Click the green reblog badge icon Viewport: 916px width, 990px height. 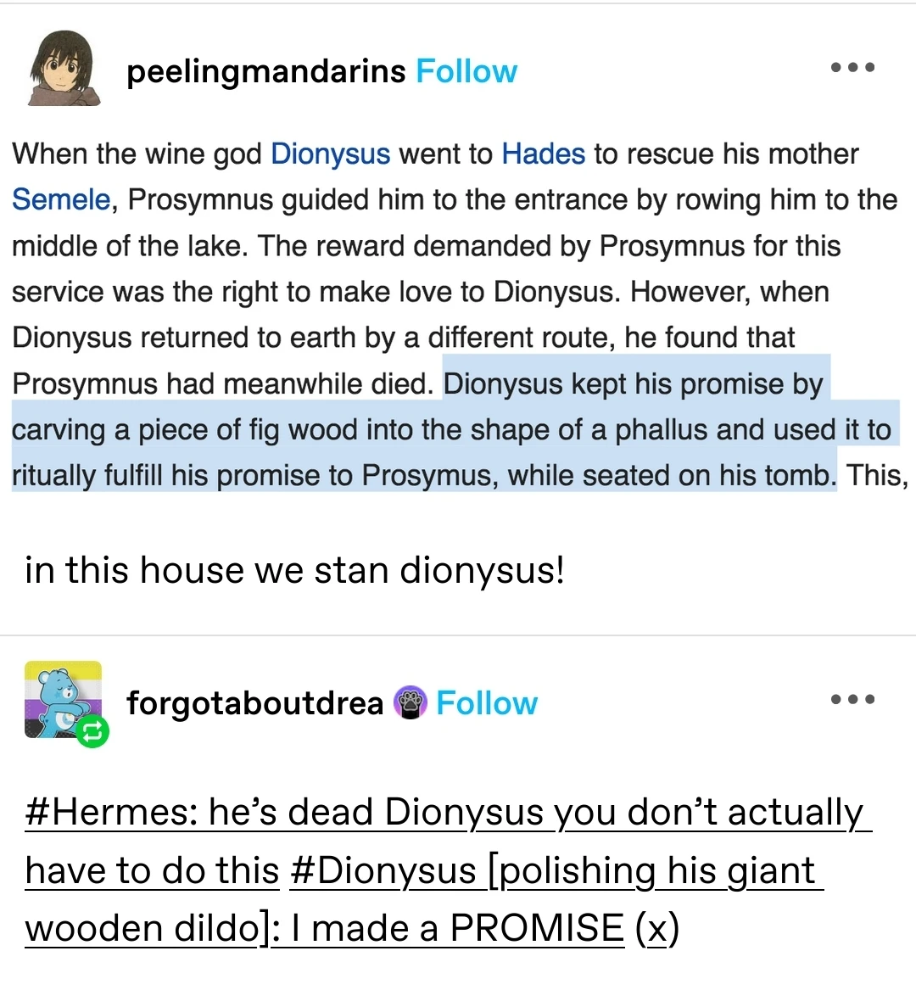click(x=92, y=732)
